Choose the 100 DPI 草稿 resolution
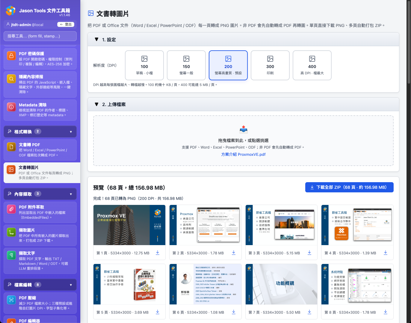This screenshot has width=411, height=323. pyautogui.click(x=144, y=65)
